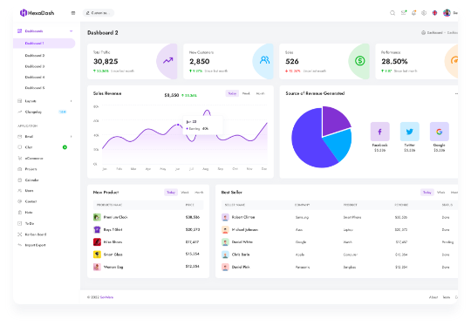This screenshot has width=471, height=326.
Task: Click the Facebook revenue source icon
Action: [380, 132]
